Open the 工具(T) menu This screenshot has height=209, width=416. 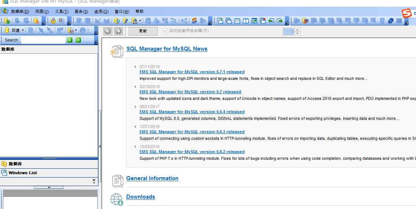62,11
